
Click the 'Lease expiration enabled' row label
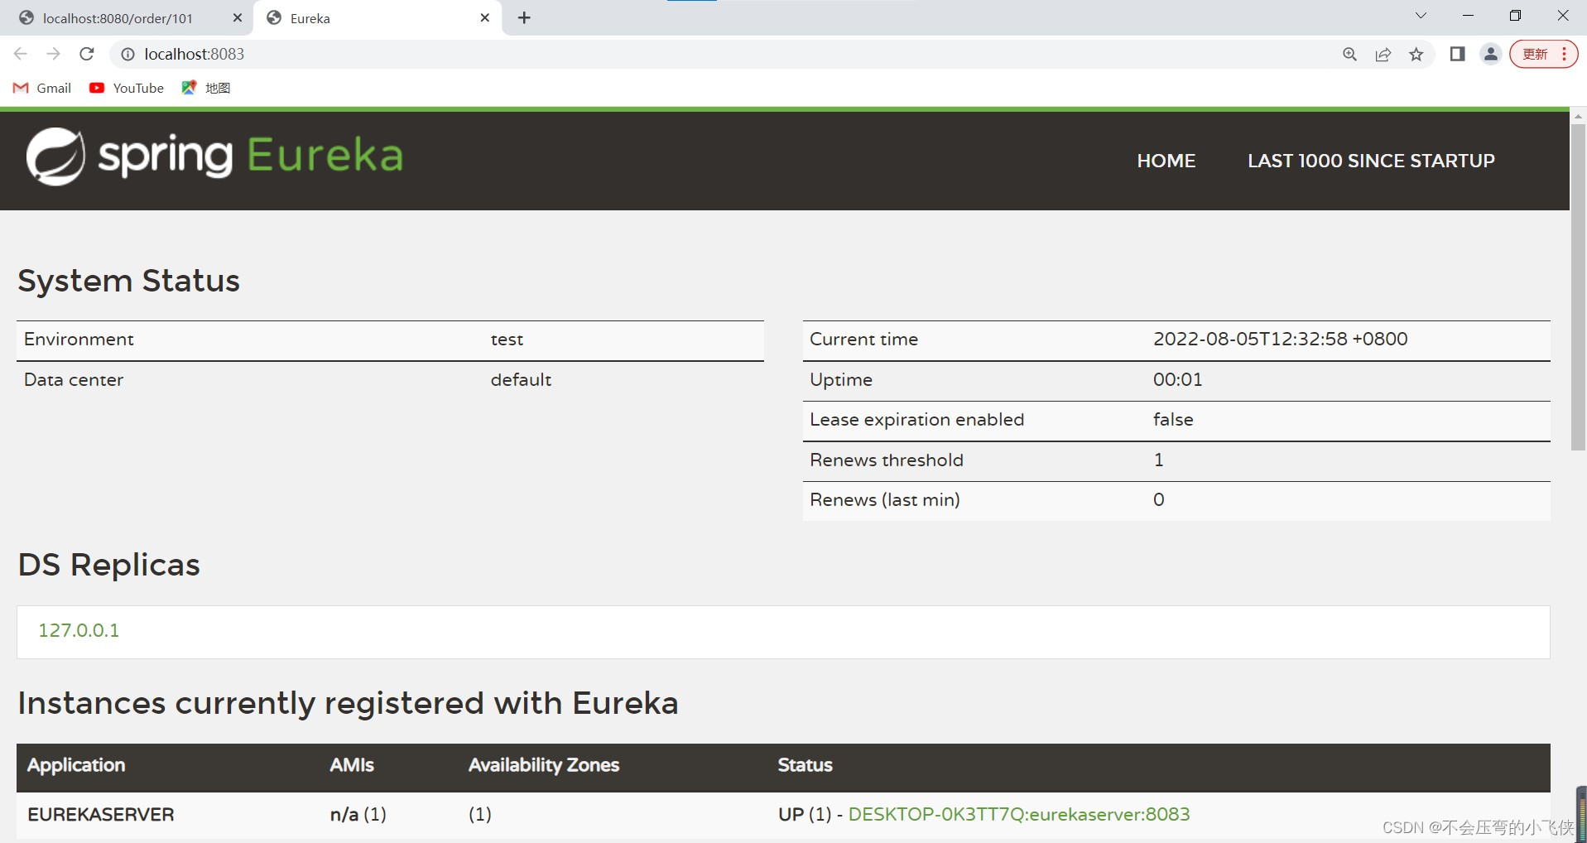point(916,419)
